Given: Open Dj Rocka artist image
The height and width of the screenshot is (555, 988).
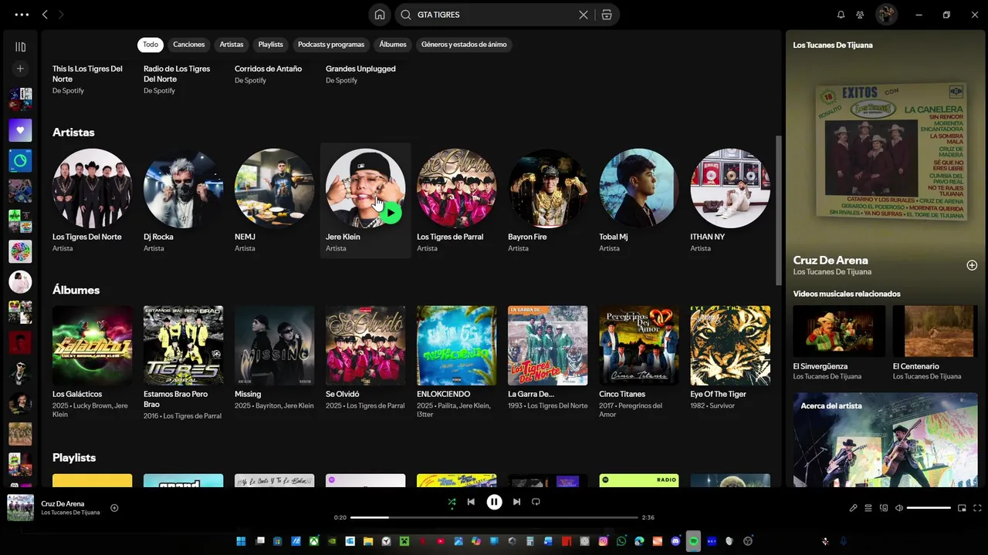Looking at the screenshot, I should [184, 188].
